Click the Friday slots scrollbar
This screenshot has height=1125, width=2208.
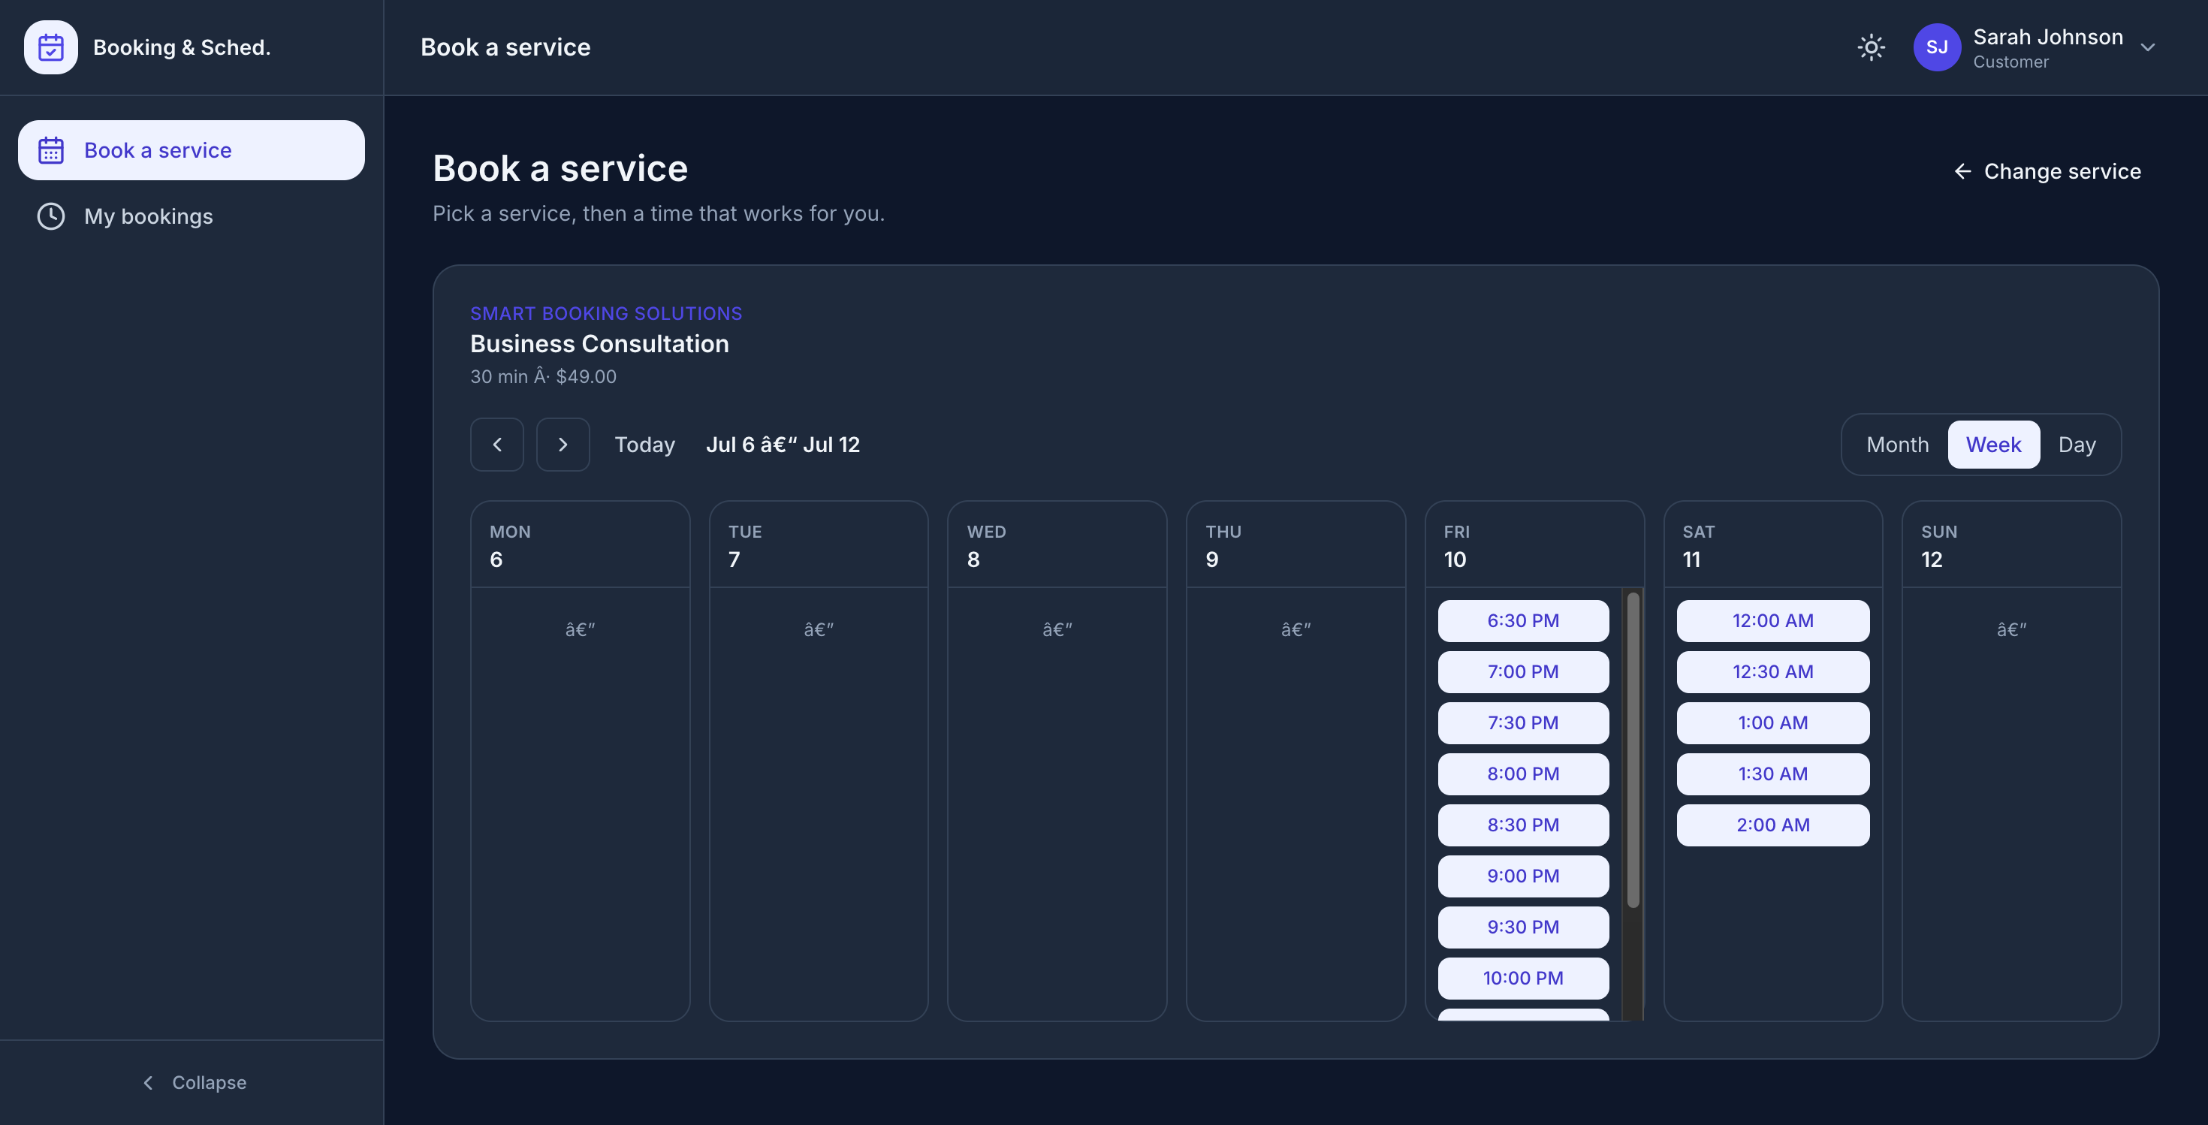coord(1633,749)
